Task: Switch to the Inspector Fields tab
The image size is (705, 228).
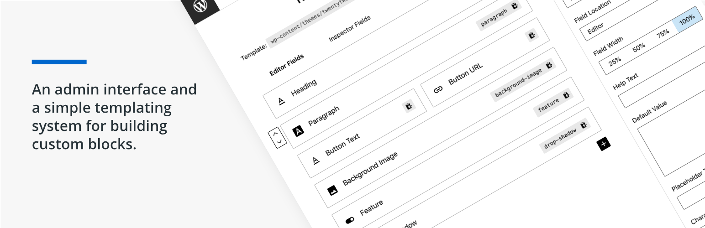Action: click(x=349, y=28)
